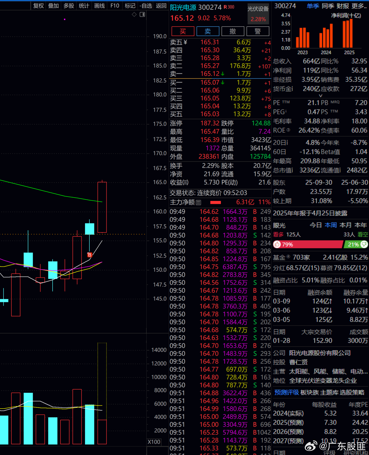Click the 看空 bearish vote label
369x455 pixels.
pos(363,235)
